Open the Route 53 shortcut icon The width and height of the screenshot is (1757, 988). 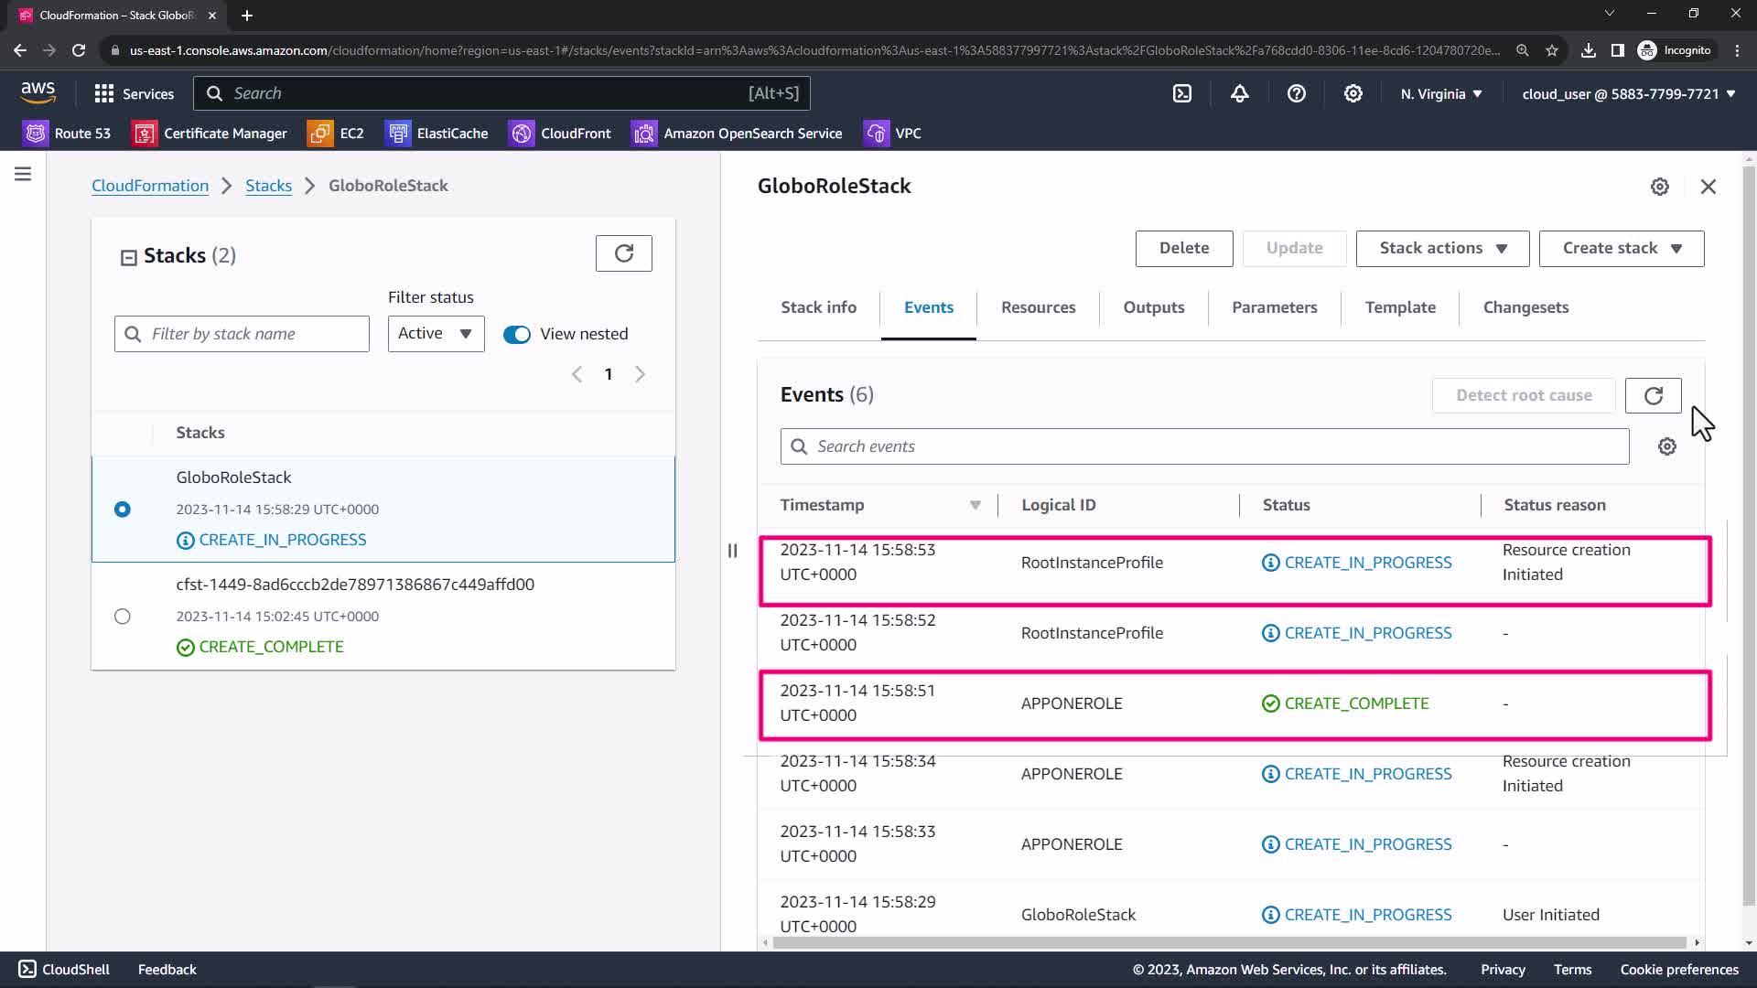click(x=36, y=134)
